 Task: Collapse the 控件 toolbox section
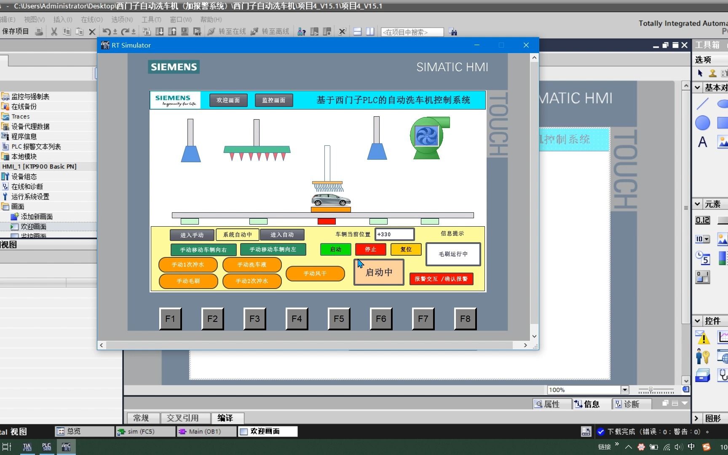coord(698,321)
